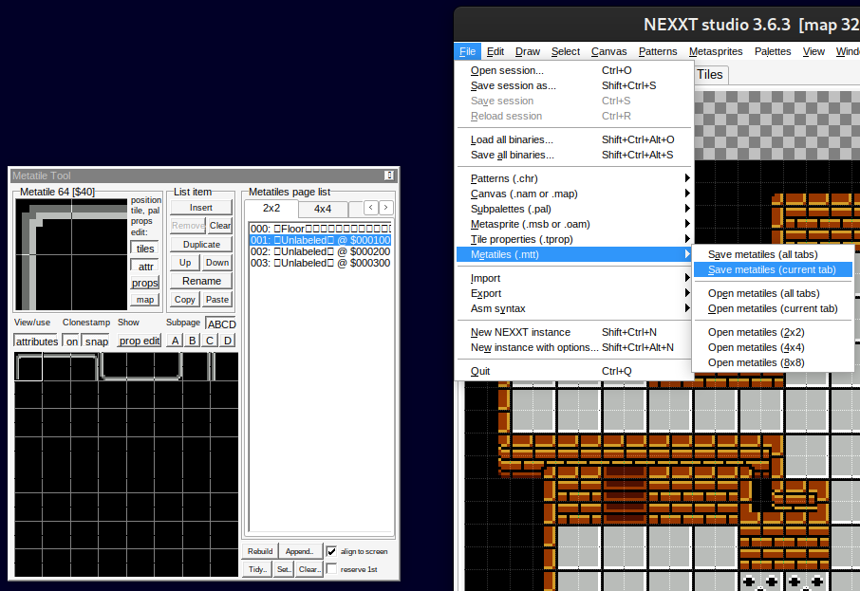
Task: Select subpage C
Action: (x=210, y=341)
